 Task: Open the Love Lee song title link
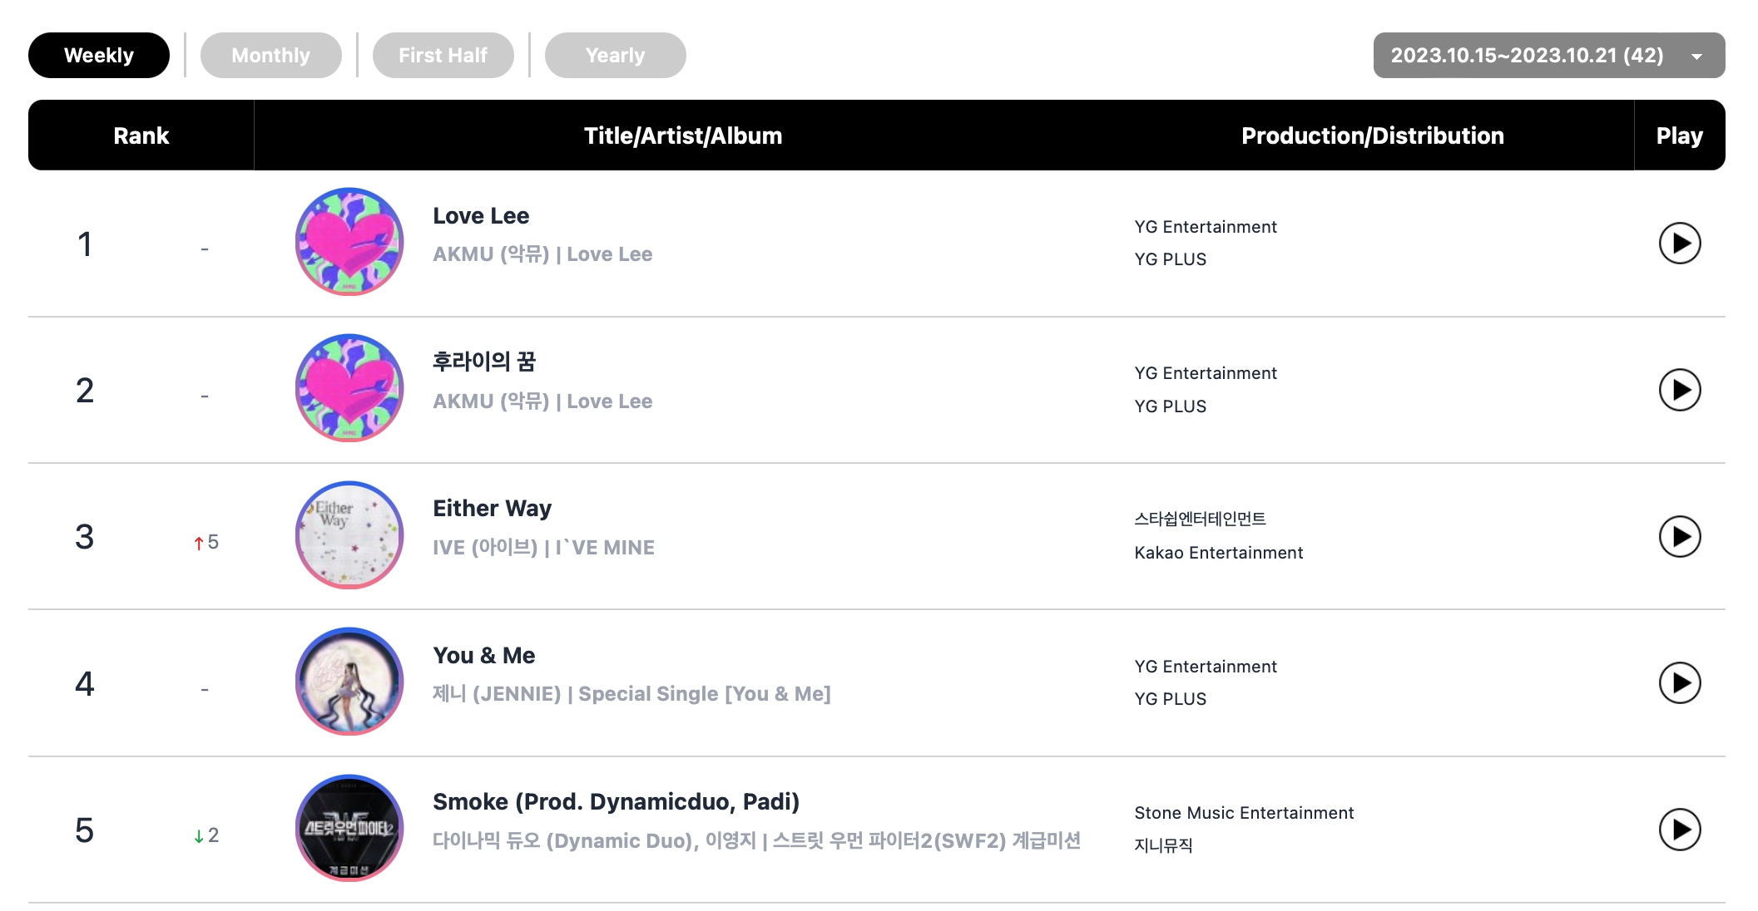click(481, 216)
